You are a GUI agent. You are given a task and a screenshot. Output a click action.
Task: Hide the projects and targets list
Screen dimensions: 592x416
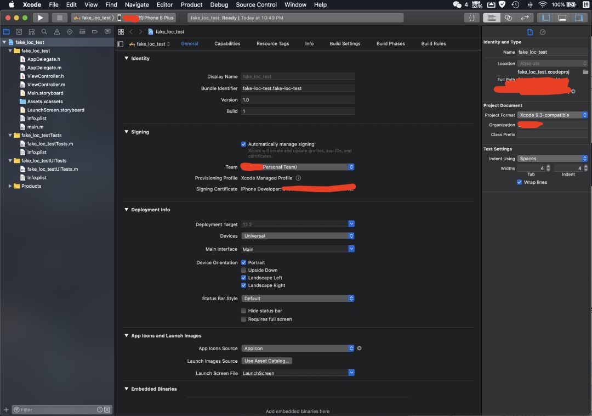click(x=121, y=44)
